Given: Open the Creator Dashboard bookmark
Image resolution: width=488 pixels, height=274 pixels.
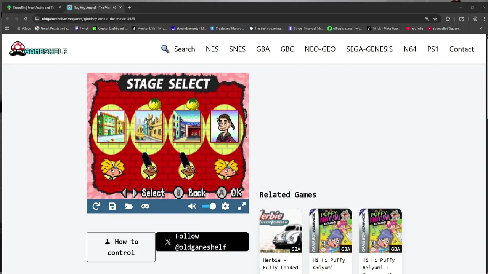Looking at the screenshot, I should coord(110,29).
